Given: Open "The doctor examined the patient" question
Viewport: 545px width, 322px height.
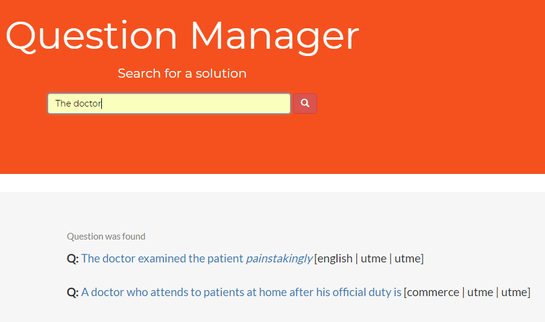Looking at the screenshot, I should pos(163,259).
